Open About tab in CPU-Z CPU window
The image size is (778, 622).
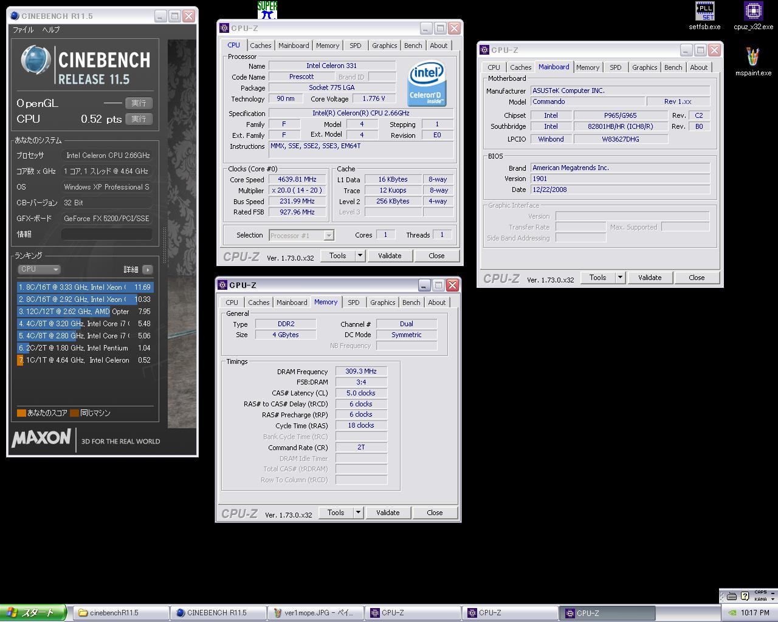tap(439, 46)
